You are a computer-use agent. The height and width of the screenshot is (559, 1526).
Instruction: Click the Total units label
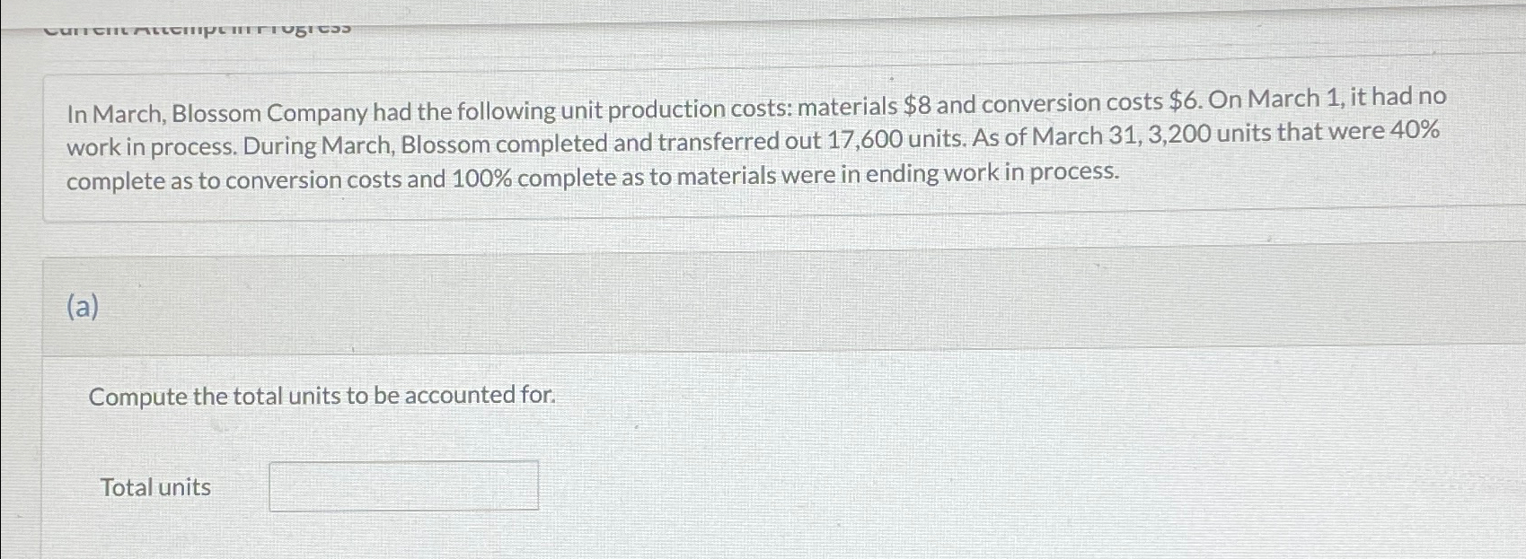point(154,487)
